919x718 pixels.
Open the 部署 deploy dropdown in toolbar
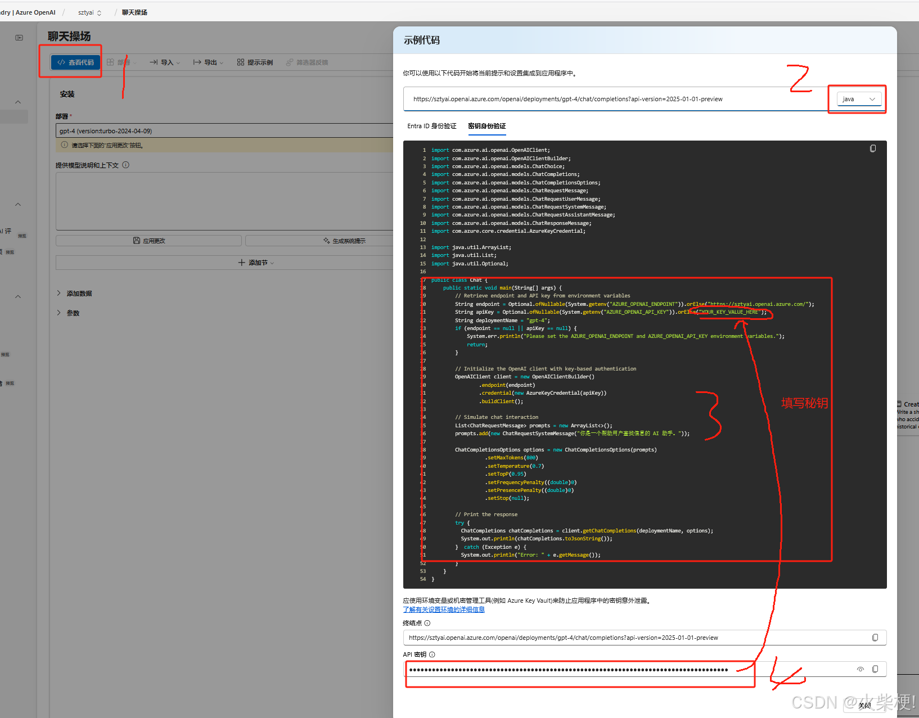tap(121, 62)
